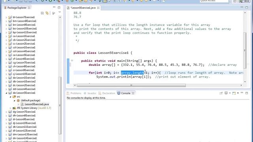Expand the Lesson5Exercise1.java tree node
The image size is (253, 142).
(x=19, y=104)
